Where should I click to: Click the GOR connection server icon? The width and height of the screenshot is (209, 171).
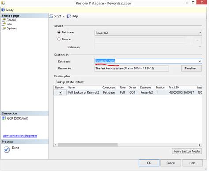pos(4,118)
